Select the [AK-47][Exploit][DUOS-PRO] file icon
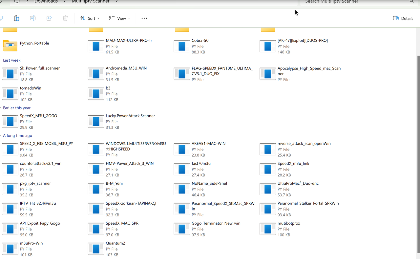Viewport: 420px width, 259px height. point(268,46)
